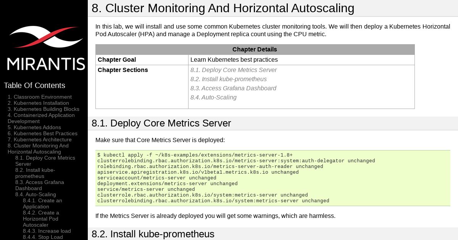Click 'service/metrics-server unchanged' output line
The height and width of the screenshot is (240, 458).
(146, 189)
